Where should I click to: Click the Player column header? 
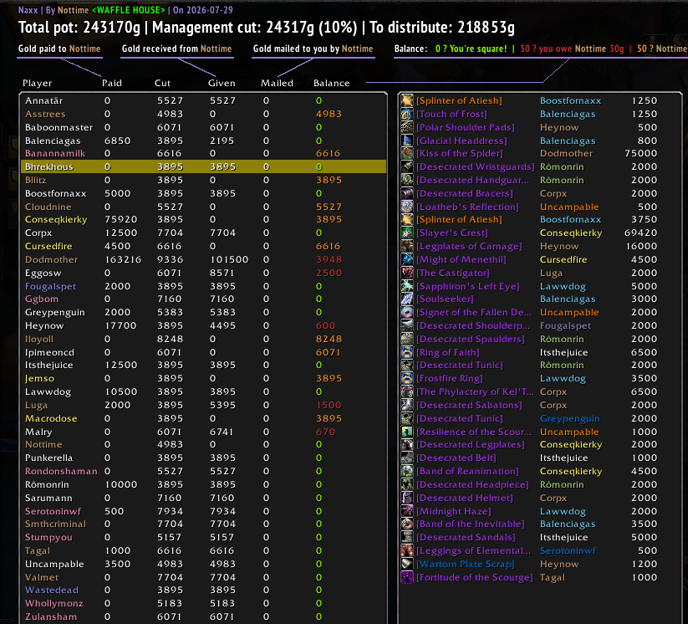(38, 83)
